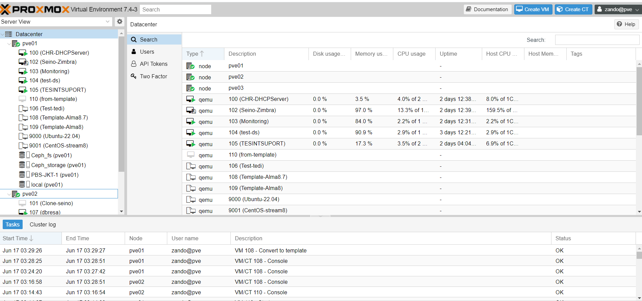The image size is (642, 301).
Task: Click the Datacenter server icon in tree
Action: pyautogui.click(x=9, y=34)
